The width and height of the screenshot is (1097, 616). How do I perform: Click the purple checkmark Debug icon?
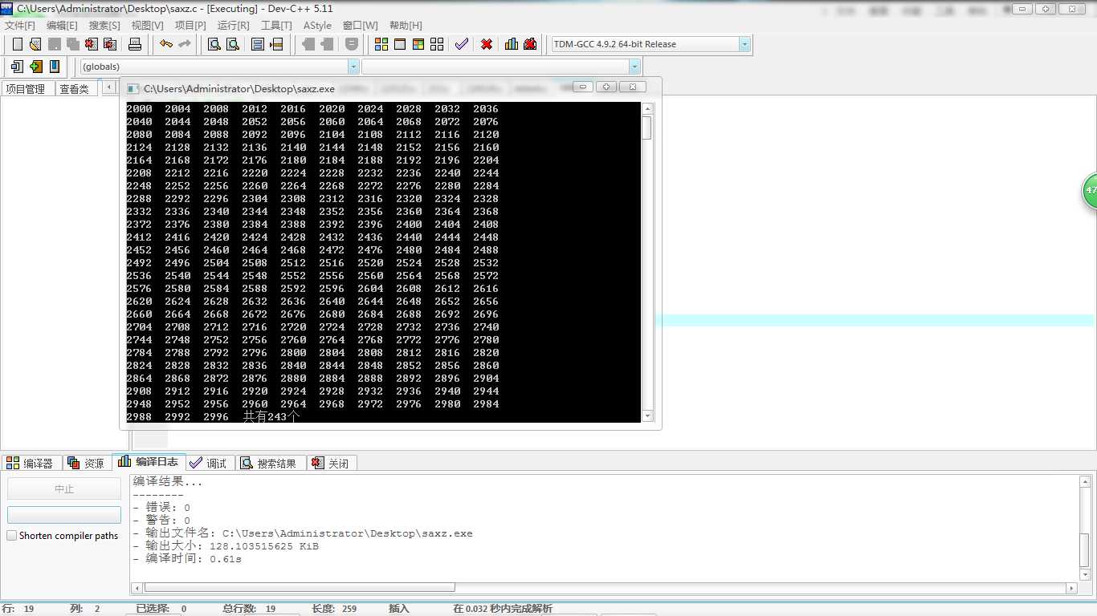462,44
